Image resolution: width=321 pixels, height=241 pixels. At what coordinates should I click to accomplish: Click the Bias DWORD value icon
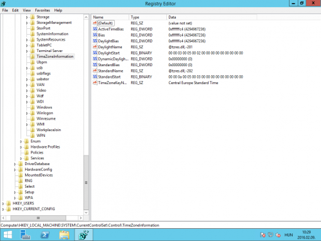pos(95,35)
